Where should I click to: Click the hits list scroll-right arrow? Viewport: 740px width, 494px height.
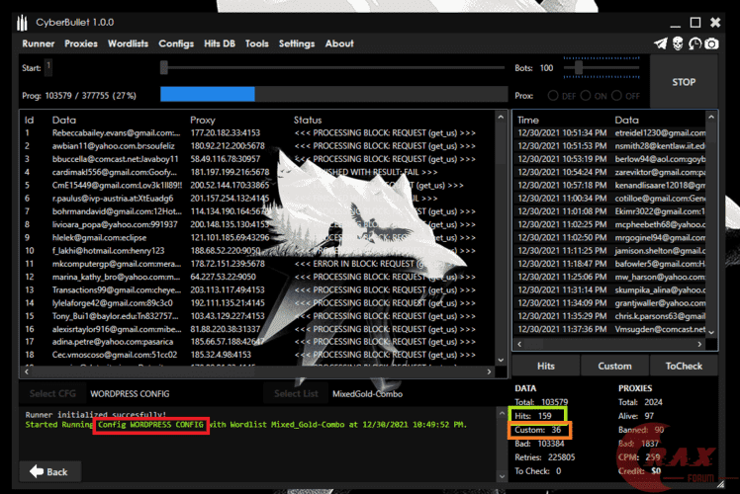point(699,344)
